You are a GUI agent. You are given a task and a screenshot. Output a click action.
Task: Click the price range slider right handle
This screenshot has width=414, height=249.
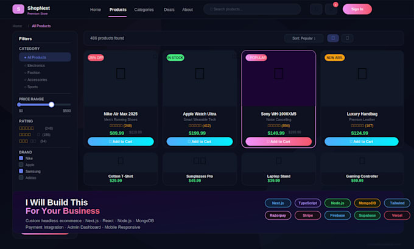click(x=52, y=105)
